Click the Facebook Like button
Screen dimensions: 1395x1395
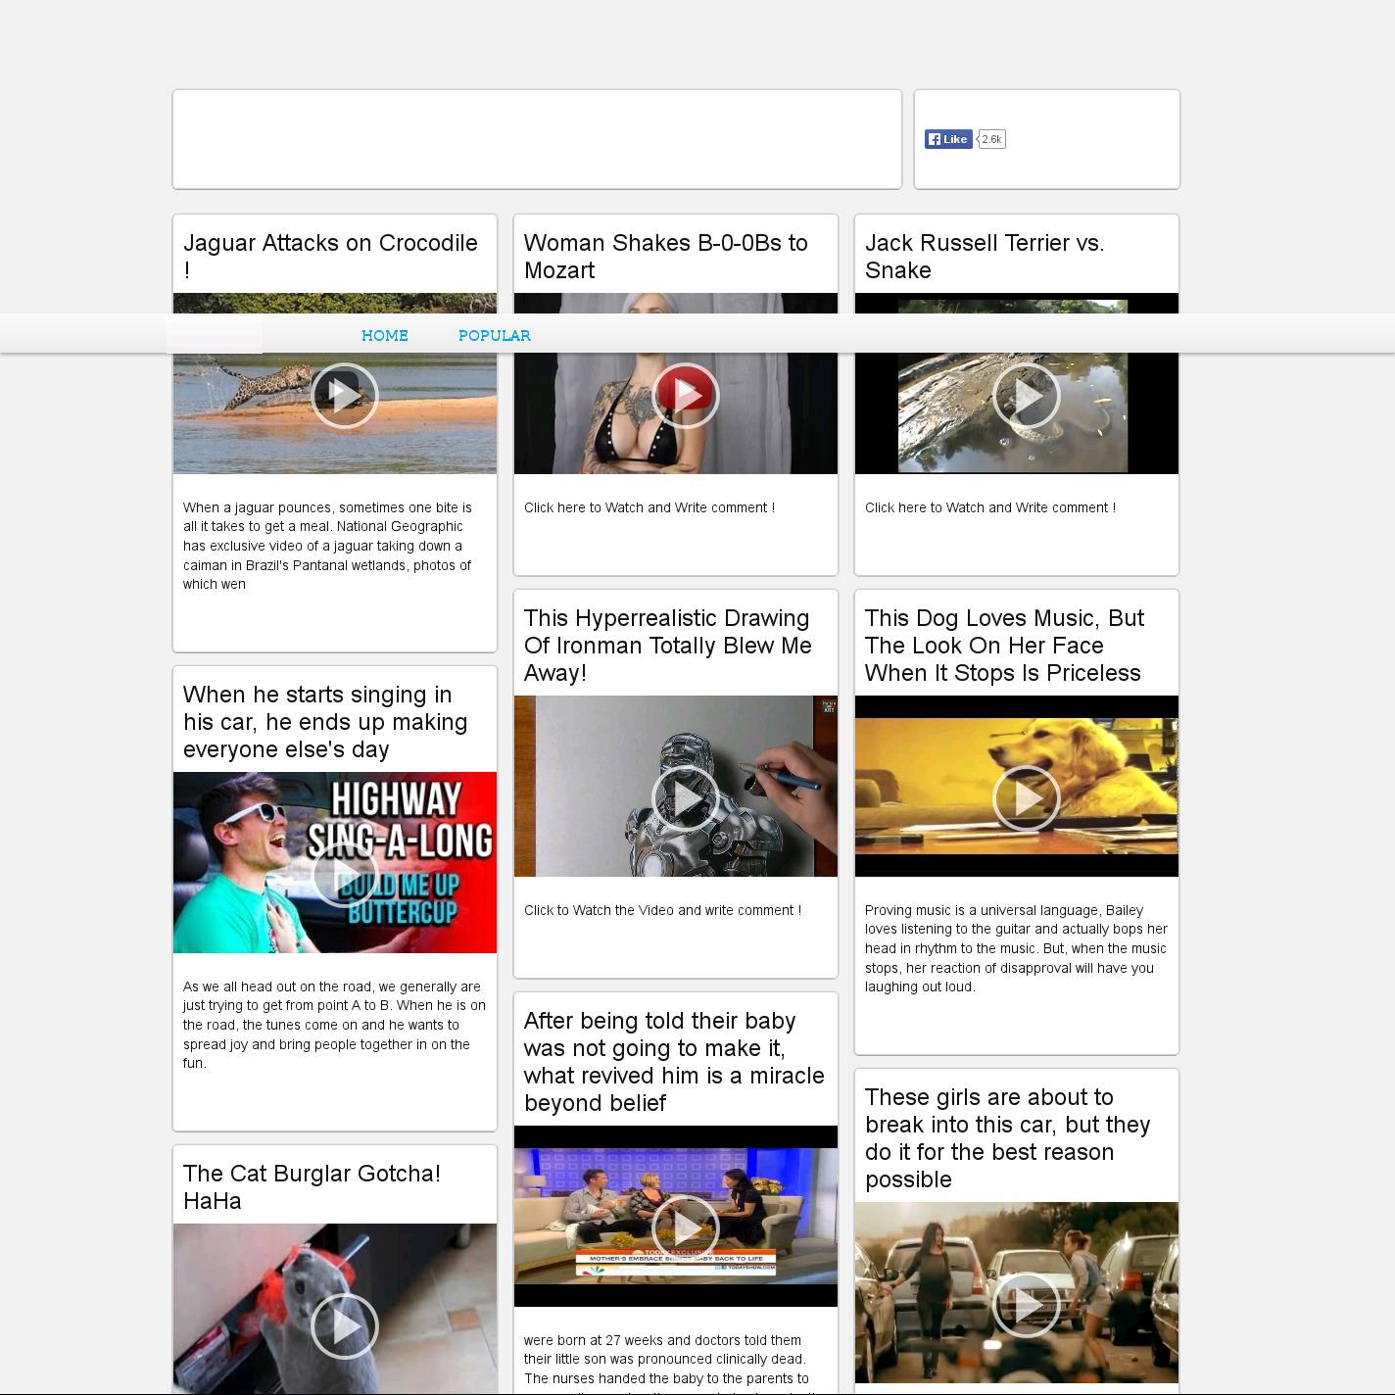(x=948, y=139)
